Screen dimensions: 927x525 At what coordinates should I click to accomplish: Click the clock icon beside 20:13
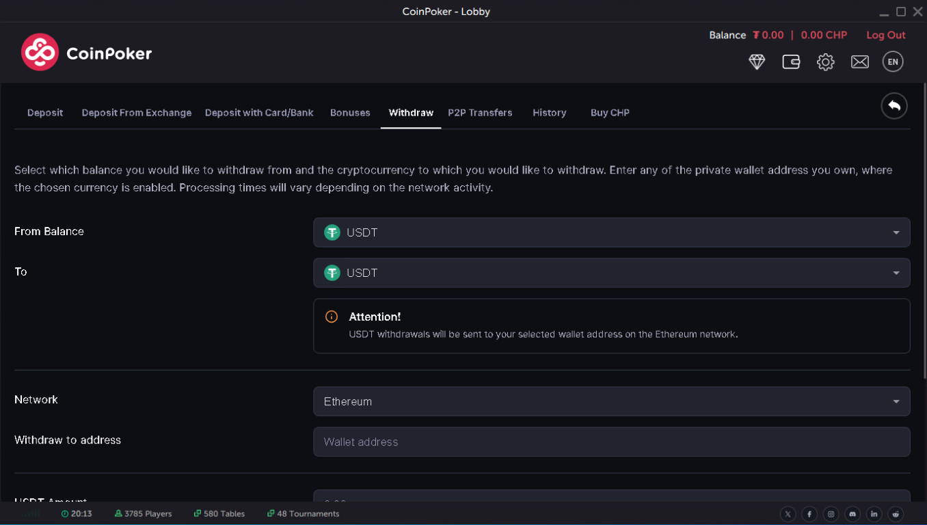point(65,513)
